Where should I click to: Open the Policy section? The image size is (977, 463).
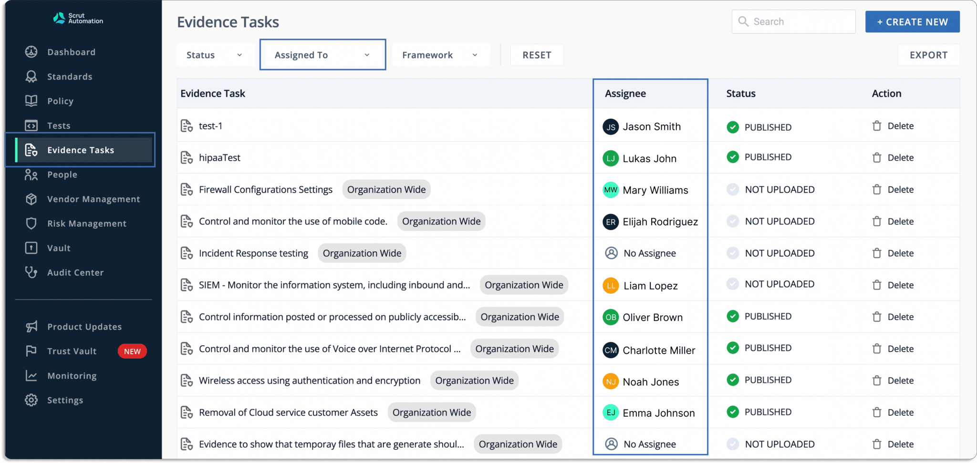60,101
